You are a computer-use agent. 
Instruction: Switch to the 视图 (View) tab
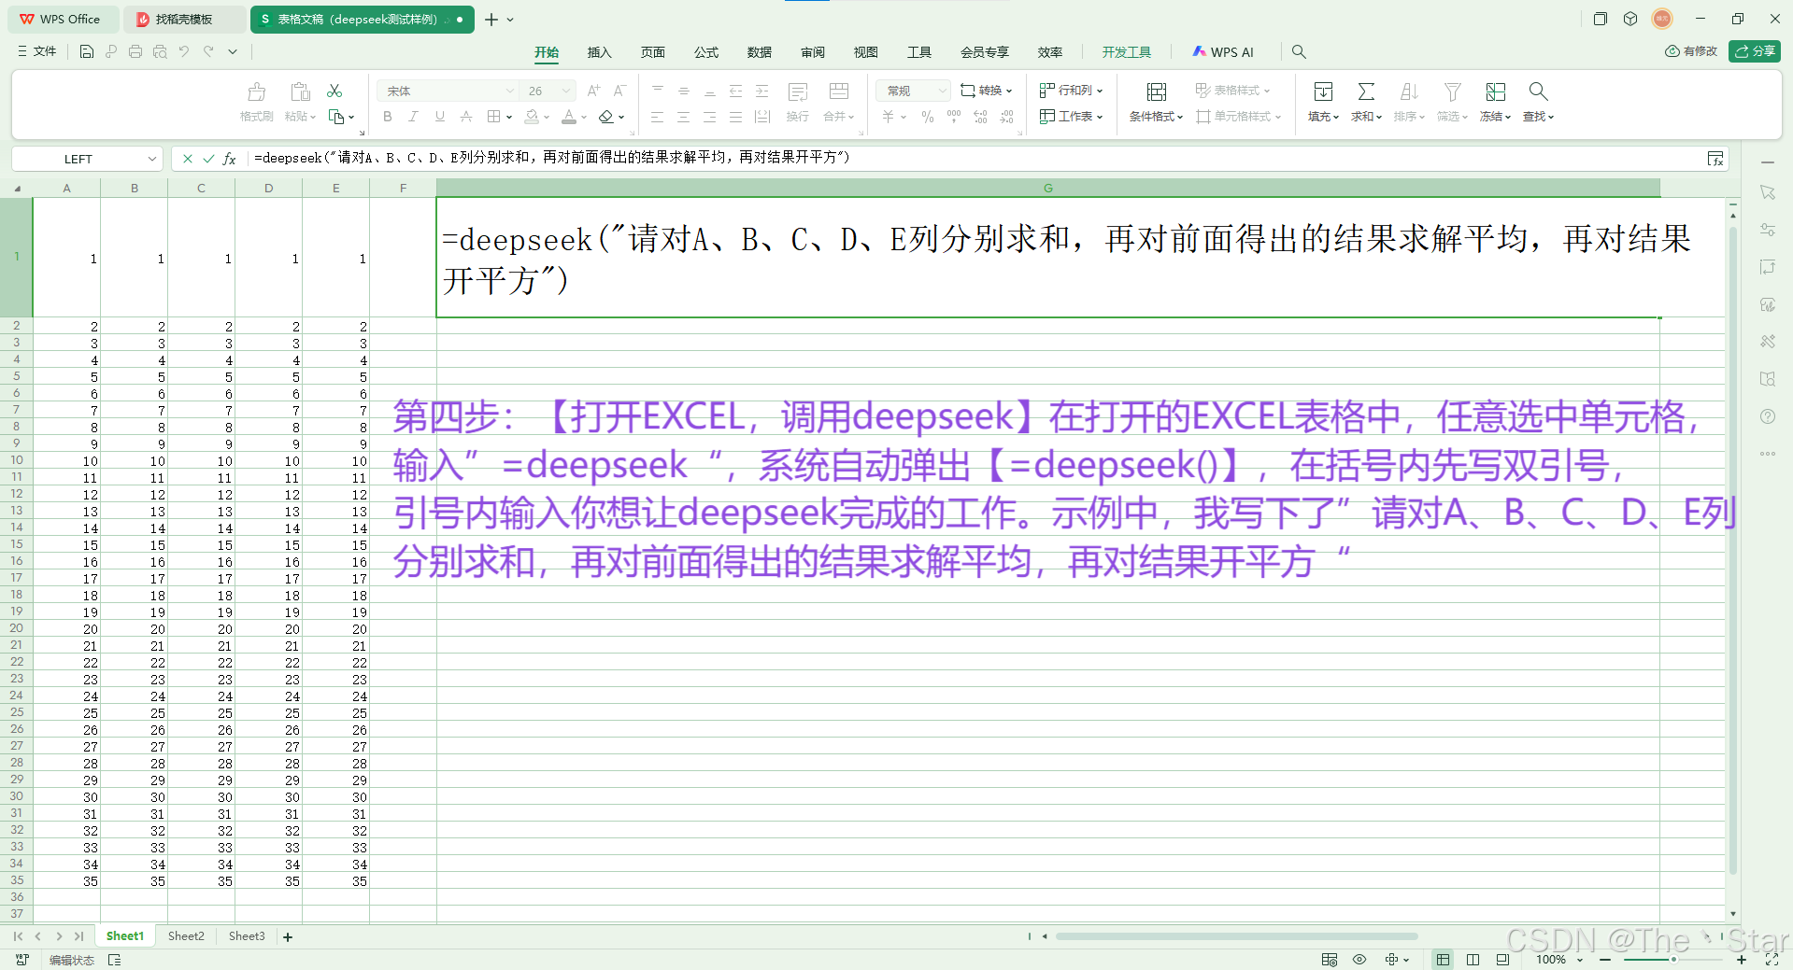[x=866, y=52]
